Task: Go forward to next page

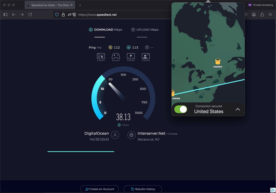Action: 22,15
